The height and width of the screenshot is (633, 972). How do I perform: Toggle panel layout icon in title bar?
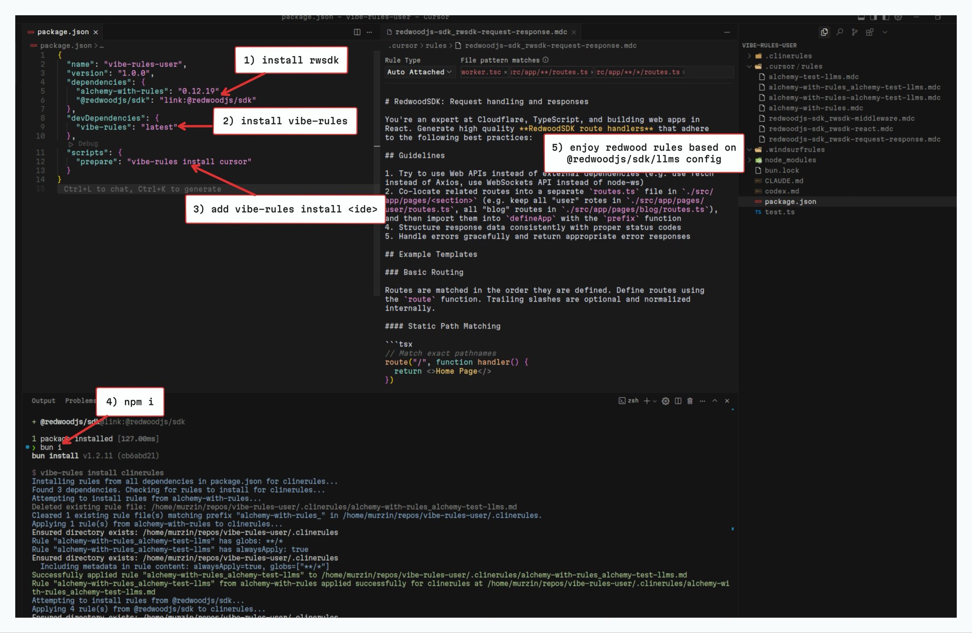tap(861, 18)
